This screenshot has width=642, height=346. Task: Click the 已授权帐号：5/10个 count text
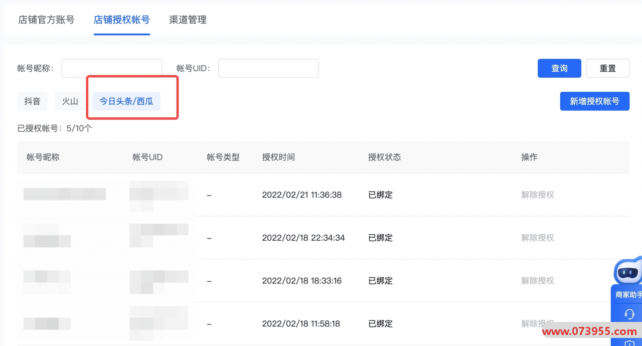click(55, 128)
